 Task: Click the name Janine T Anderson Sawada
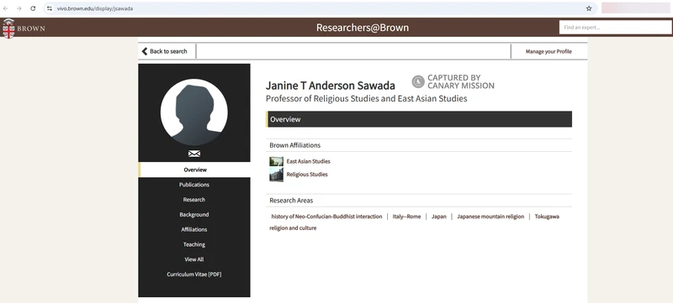pyautogui.click(x=330, y=86)
